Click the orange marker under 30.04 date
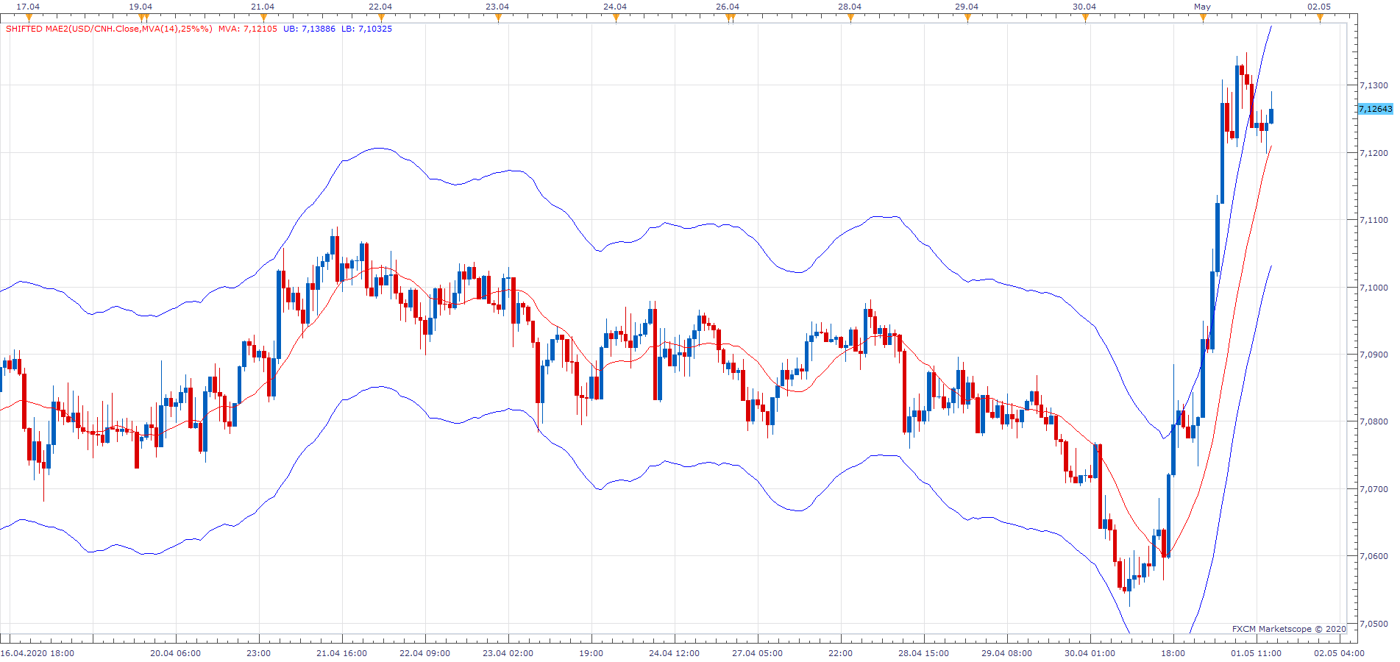Viewport: 1400px width, 662px height. tap(1085, 18)
